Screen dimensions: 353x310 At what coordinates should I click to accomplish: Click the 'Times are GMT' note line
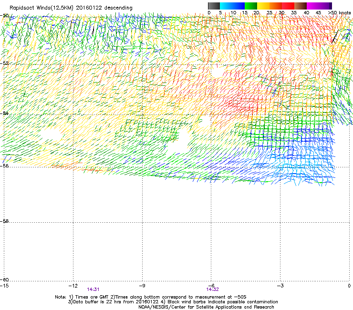151,297
